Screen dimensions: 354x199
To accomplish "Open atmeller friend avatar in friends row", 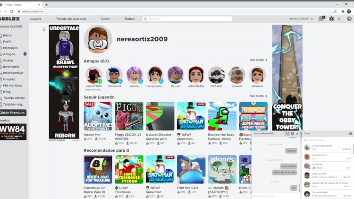I will tap(135, 75).
